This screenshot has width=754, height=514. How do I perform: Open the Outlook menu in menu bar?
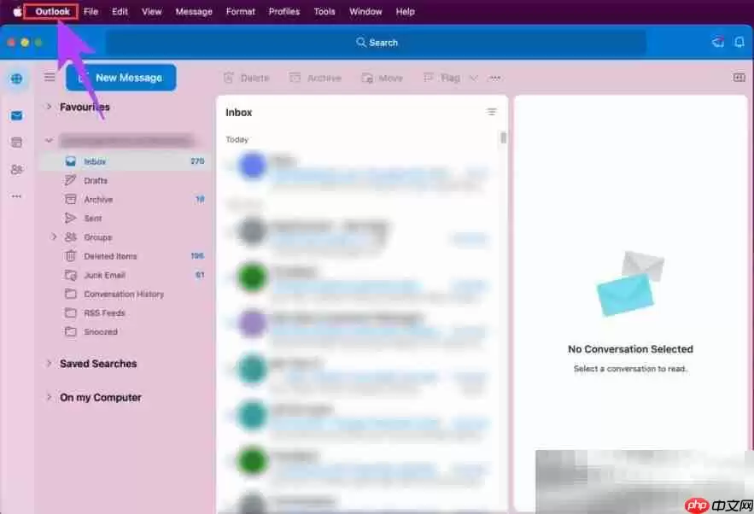point(52,11)
